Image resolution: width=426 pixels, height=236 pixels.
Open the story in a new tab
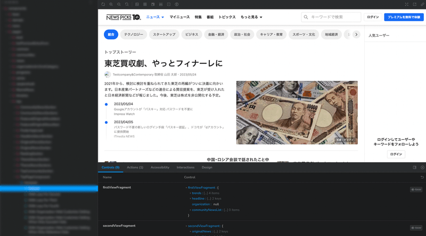click(415, 4)
